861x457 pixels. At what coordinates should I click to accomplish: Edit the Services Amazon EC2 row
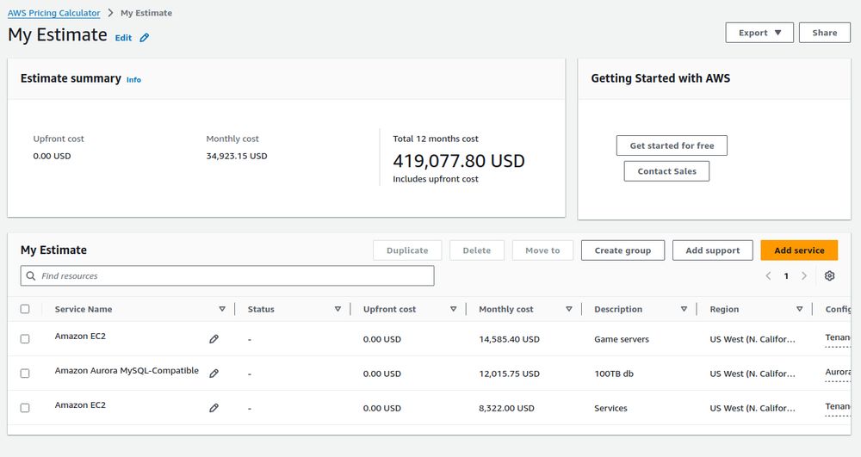point(214,408)
